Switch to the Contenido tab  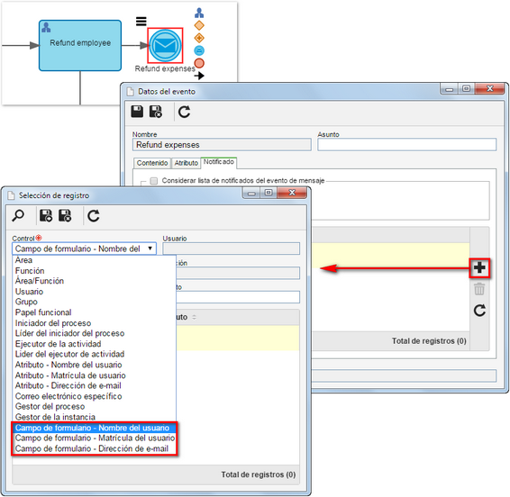[152, 163]
